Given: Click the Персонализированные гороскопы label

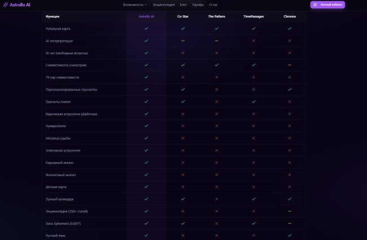Looking at the screenshot, I should [x=71, y=89].
